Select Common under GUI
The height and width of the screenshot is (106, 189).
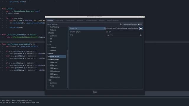(x=53, y=83)
